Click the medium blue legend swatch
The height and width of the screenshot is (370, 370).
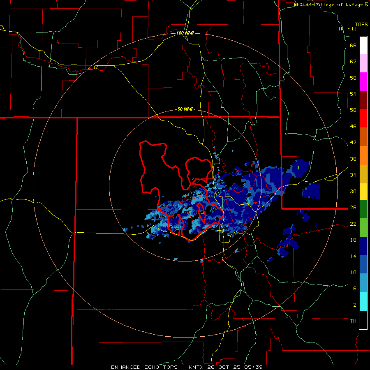tap(363, 264)
